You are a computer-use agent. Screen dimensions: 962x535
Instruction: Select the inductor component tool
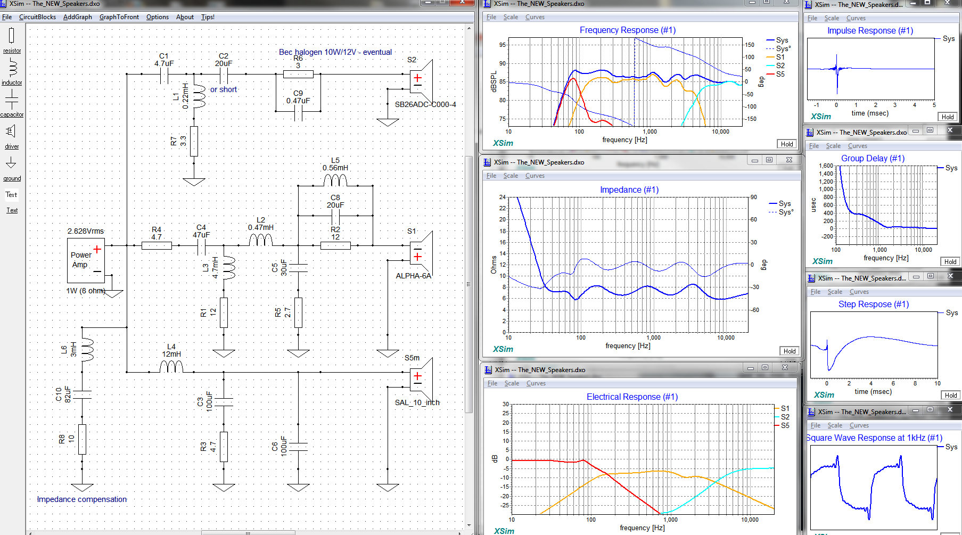[12, 72]
